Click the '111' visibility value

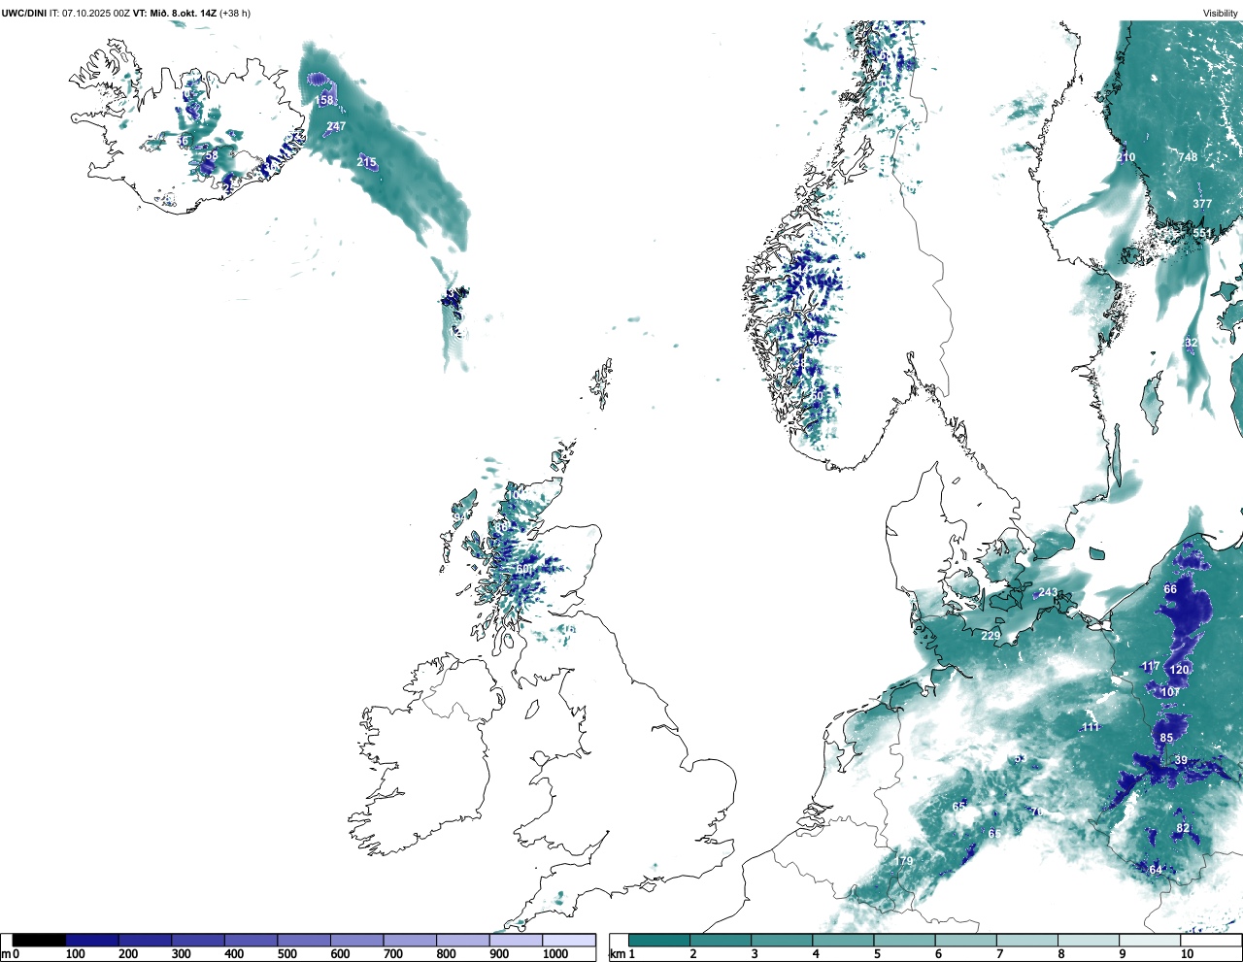(x=1091, y=727)
